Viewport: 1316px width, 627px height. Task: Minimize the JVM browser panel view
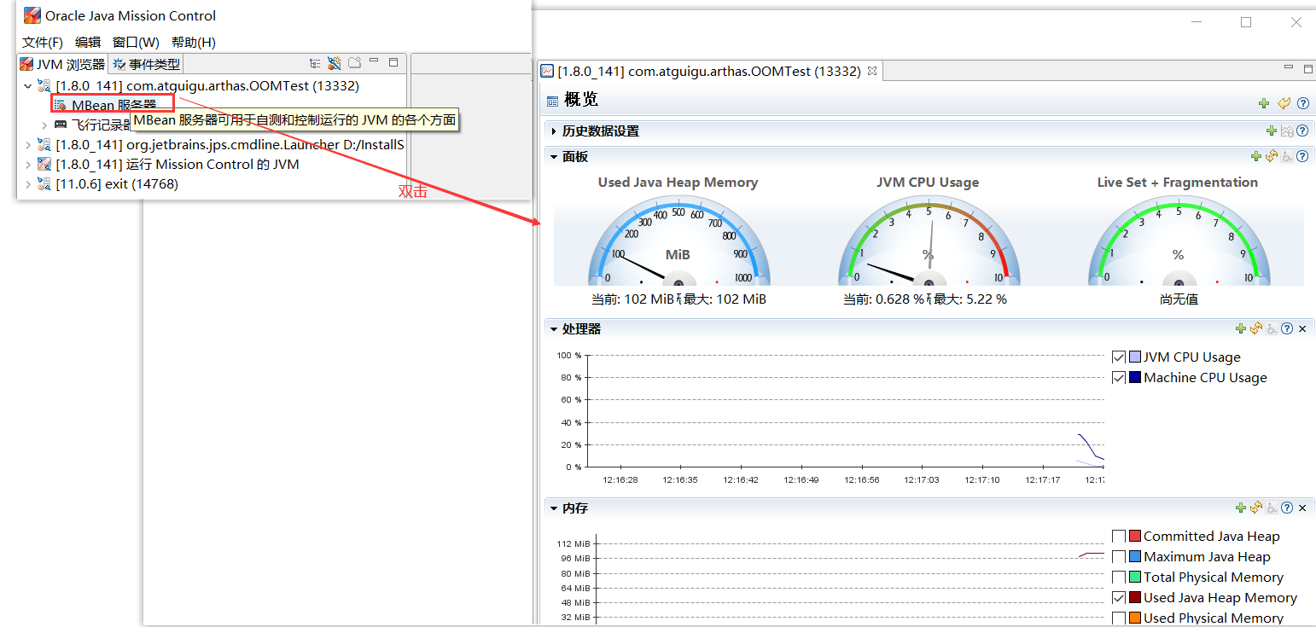[x=374, y=61]
